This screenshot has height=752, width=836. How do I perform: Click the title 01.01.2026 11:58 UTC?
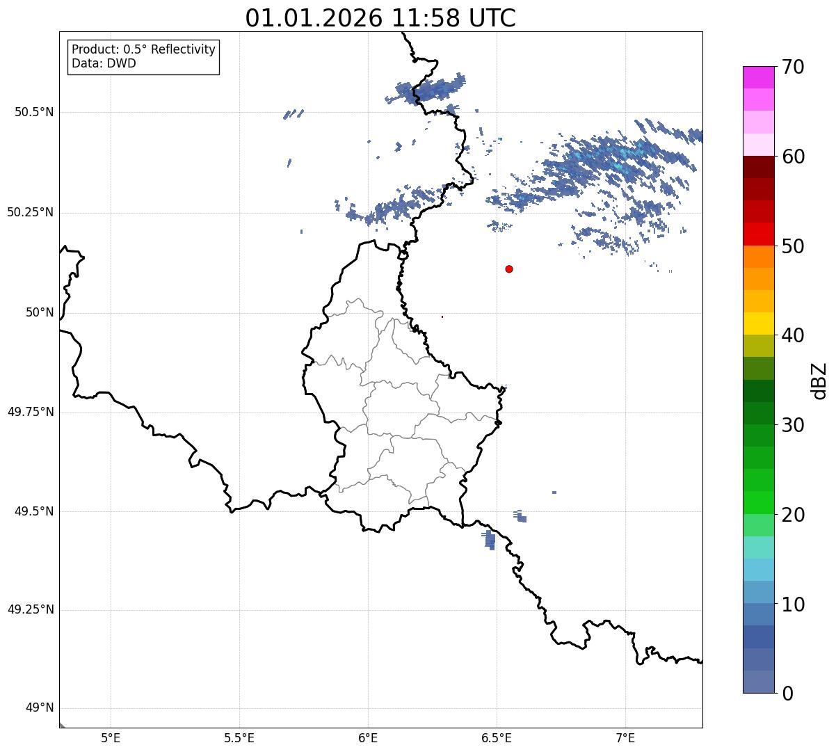(x=380, y=18)
